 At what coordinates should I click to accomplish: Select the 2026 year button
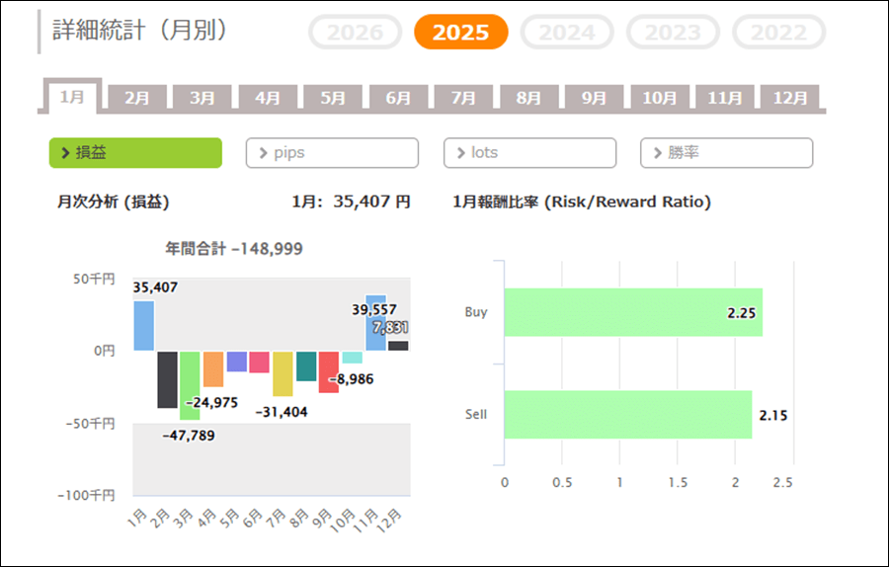tap(355, 33)
